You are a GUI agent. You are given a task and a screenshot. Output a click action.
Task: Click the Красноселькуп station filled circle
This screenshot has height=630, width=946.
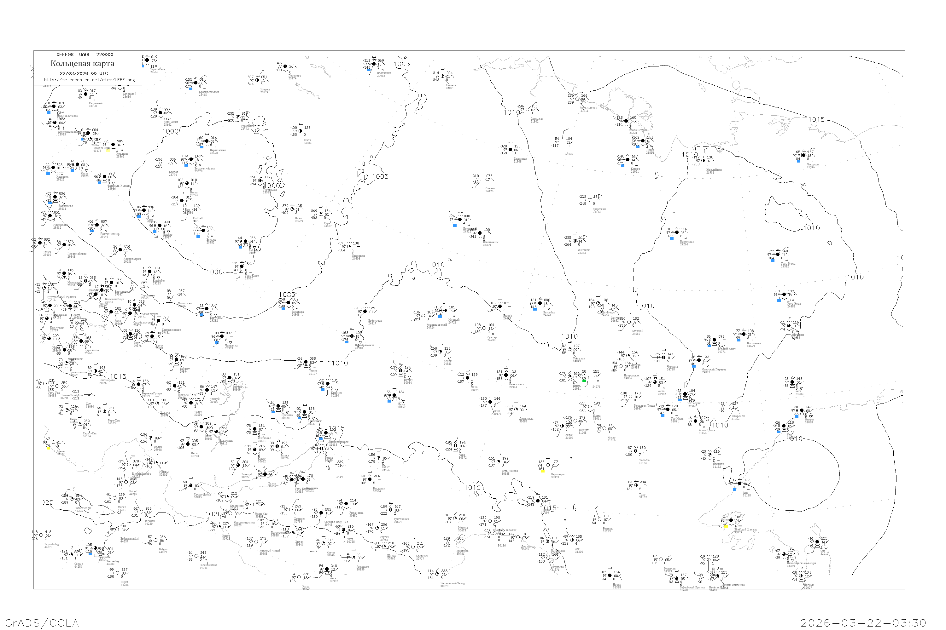196,83
